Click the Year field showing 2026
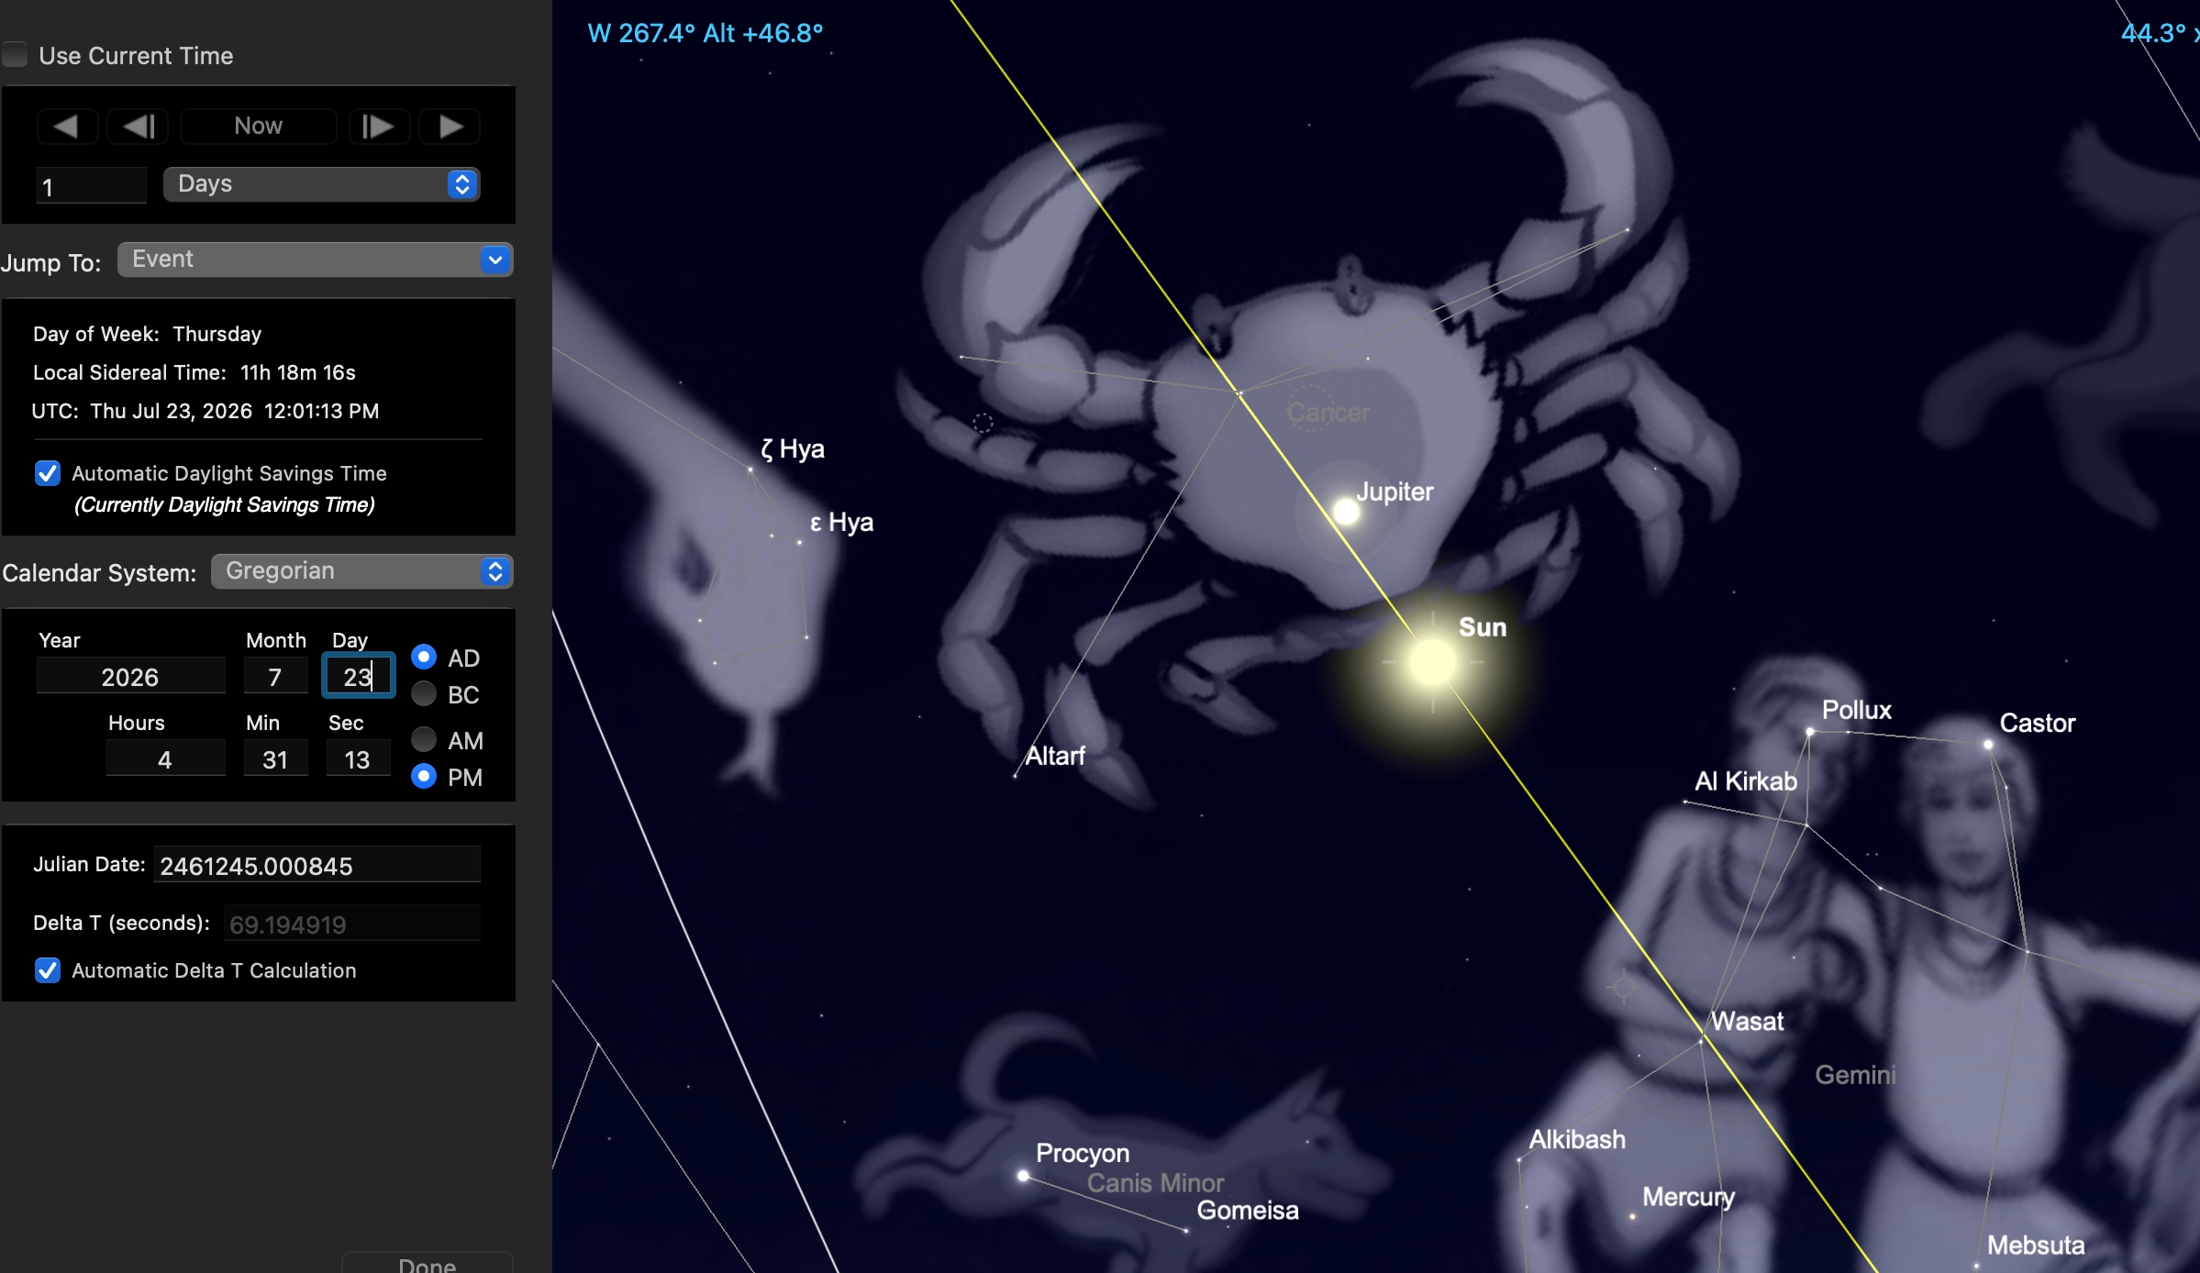 point(130,677)
